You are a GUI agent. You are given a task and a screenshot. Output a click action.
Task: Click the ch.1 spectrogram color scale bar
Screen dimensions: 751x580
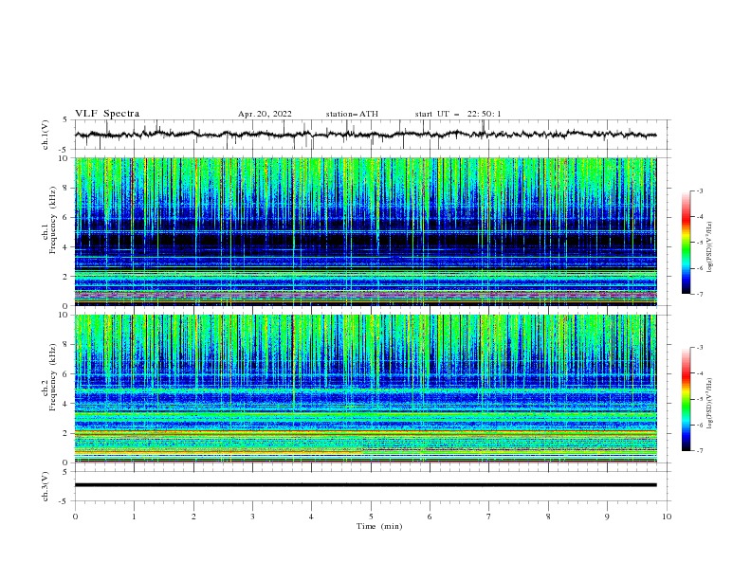pyautogui.click(x=686, y=243)
